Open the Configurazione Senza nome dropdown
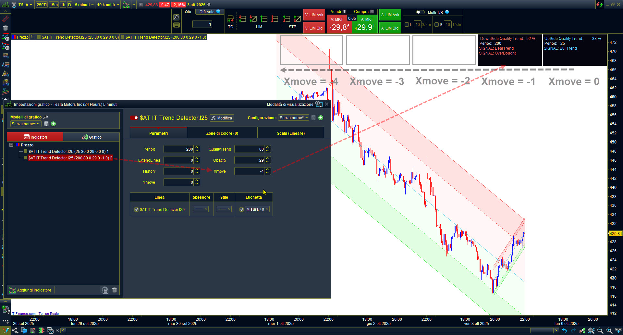Screen dimensions: 623x335 pyautogui.click(x=294, y=118)
